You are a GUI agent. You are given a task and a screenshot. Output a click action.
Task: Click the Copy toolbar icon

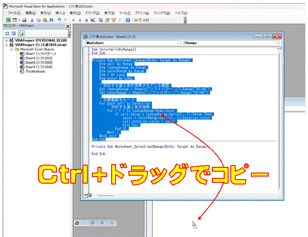pyautogui.click(x=38, y=20)
